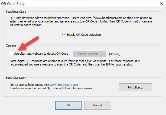Uncheck the Enable QR Code detection checkbox
166x115 pixels.
pyautogui.click(x=64, y=34)
